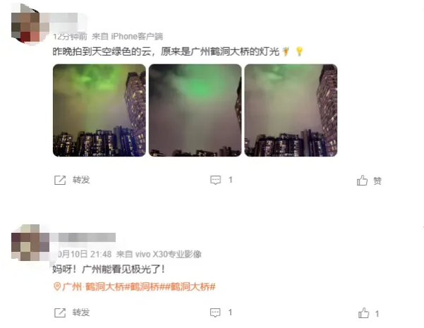Click the repost icon on aurora post

60,312
